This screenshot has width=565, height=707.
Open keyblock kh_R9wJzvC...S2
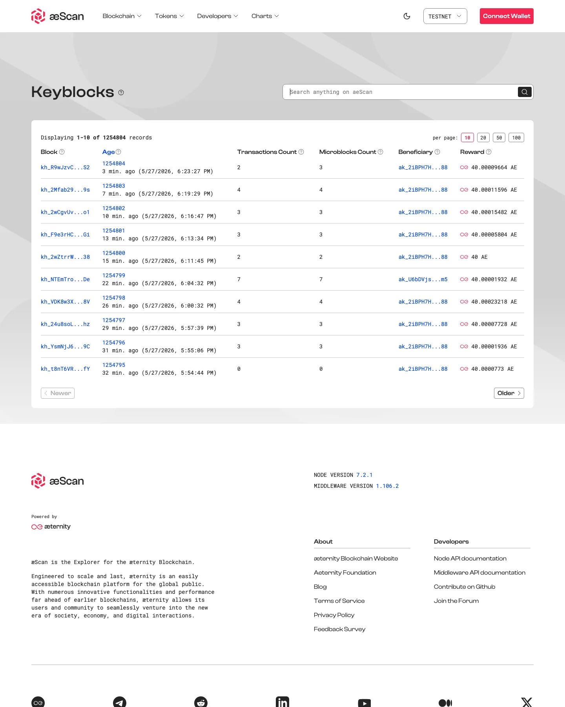point(65,167)
